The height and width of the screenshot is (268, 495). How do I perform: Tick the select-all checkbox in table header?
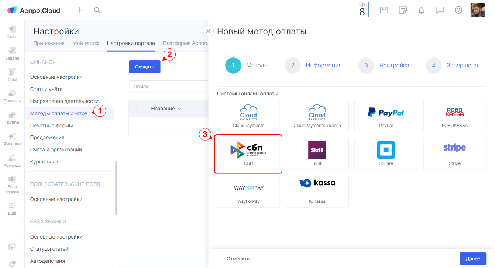139,109
